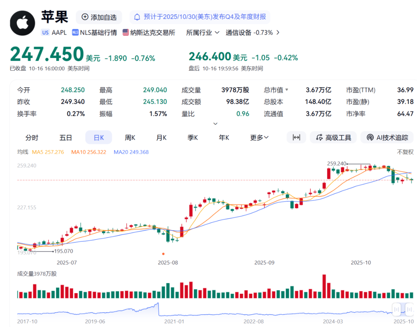Toggle the MA20 moving average line
Screen dimensions: 417x327
pos(131,152)
